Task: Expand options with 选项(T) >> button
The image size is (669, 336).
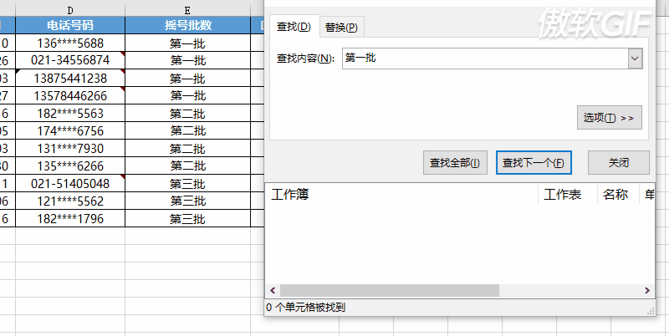Action: pyautogui.click(x=610, y=118)
